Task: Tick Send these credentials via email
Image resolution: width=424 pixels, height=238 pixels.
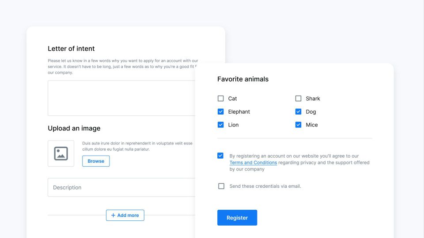Action: (221, 186)
